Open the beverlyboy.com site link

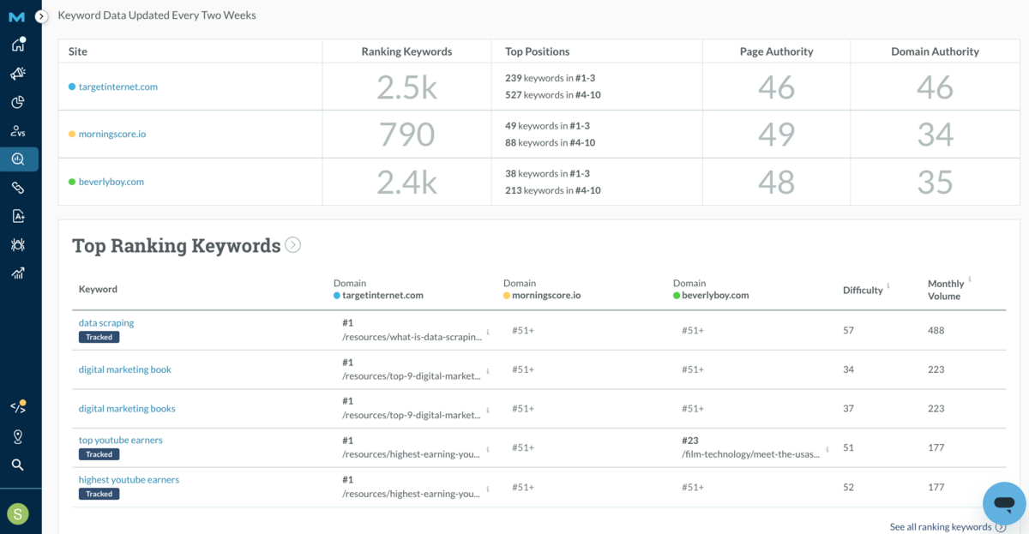(111, 182)
